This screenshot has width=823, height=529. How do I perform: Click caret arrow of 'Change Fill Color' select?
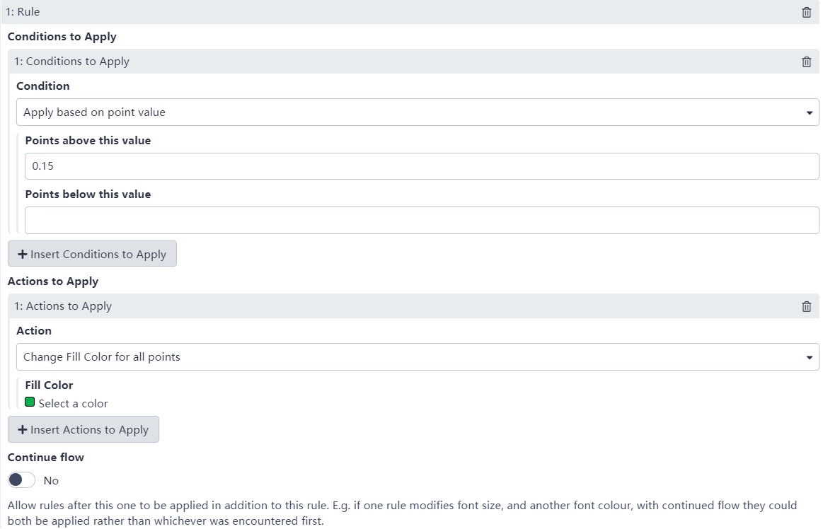click(x=810, y=358)
